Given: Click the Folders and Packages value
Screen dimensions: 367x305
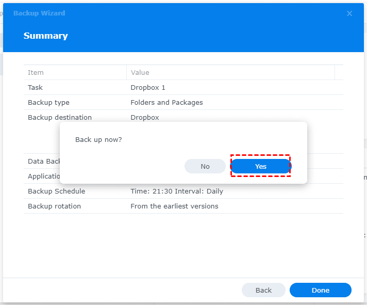Looking at the screenshot, I should point(166,103).
